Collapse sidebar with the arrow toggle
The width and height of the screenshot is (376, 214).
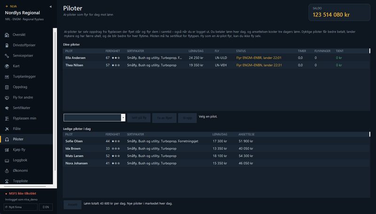(50, 7)
